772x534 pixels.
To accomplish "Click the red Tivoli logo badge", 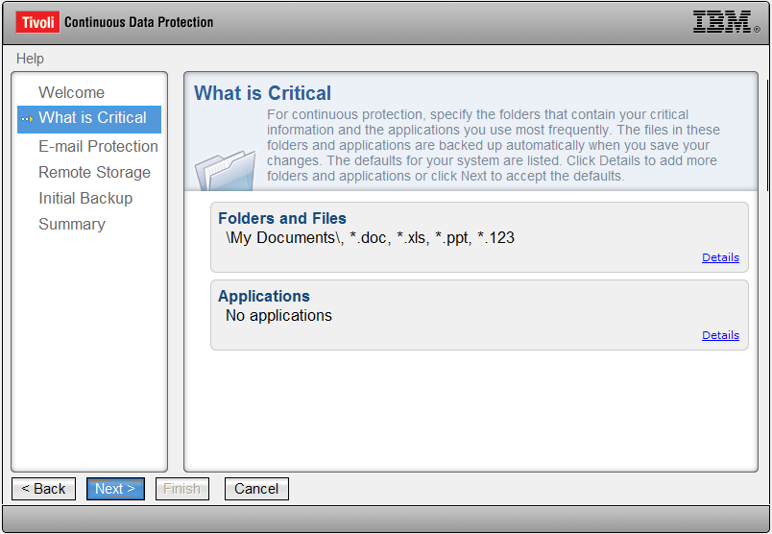I will coord(37,22).
